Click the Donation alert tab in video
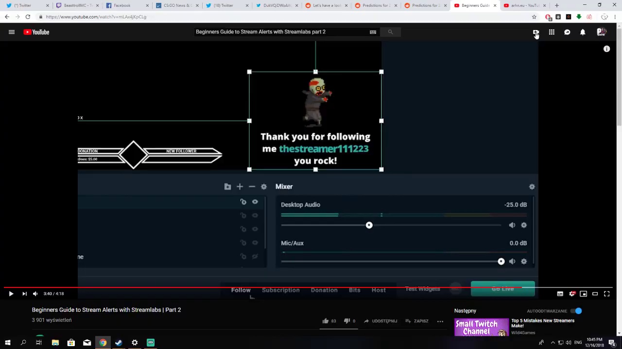Viewport: 622px width, 349px height. tap(324, 290)
